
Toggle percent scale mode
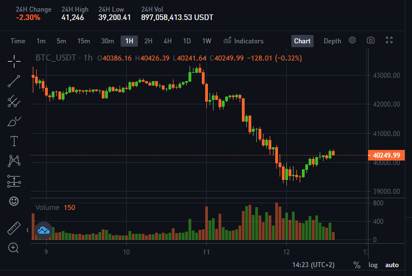click(x=357, y=265)
